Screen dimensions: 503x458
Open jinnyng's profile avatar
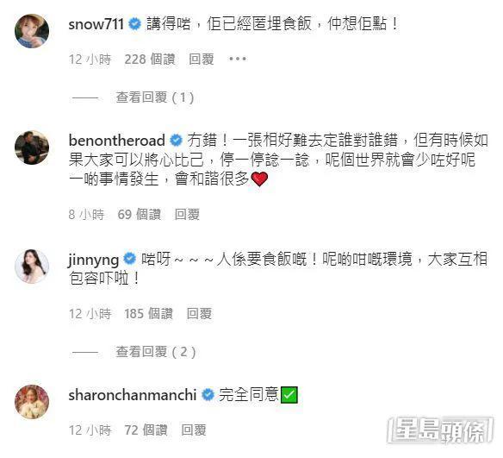tap(32, 267)
